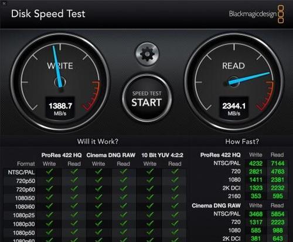Open settings with the gear icon
This screenshot has height=242, width=293.
click(147, 53)
